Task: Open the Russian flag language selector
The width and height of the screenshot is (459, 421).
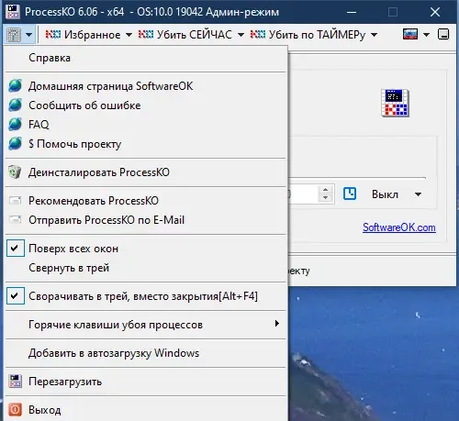Action: pyautogui.click(x=410, y=34)
